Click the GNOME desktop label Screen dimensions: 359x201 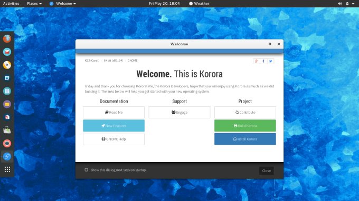click(x=133, y=61)
